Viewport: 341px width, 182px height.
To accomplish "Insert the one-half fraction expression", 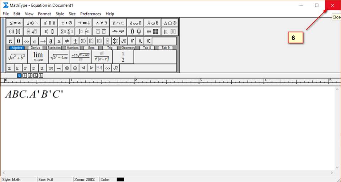I will [123, 57].
